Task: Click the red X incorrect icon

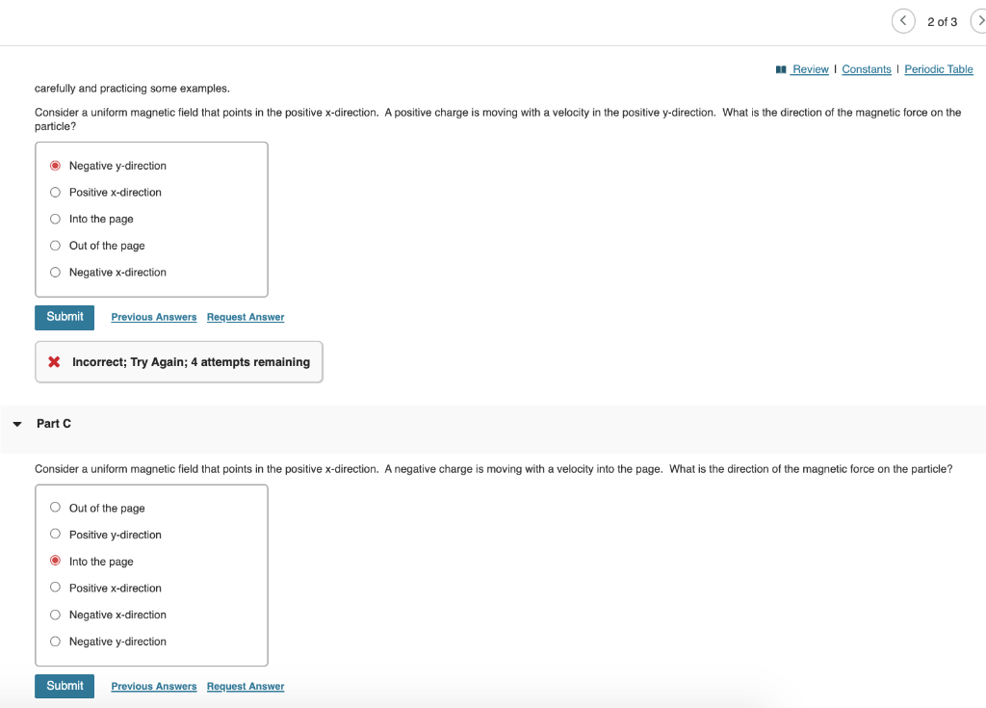Action: click(54, 362)
